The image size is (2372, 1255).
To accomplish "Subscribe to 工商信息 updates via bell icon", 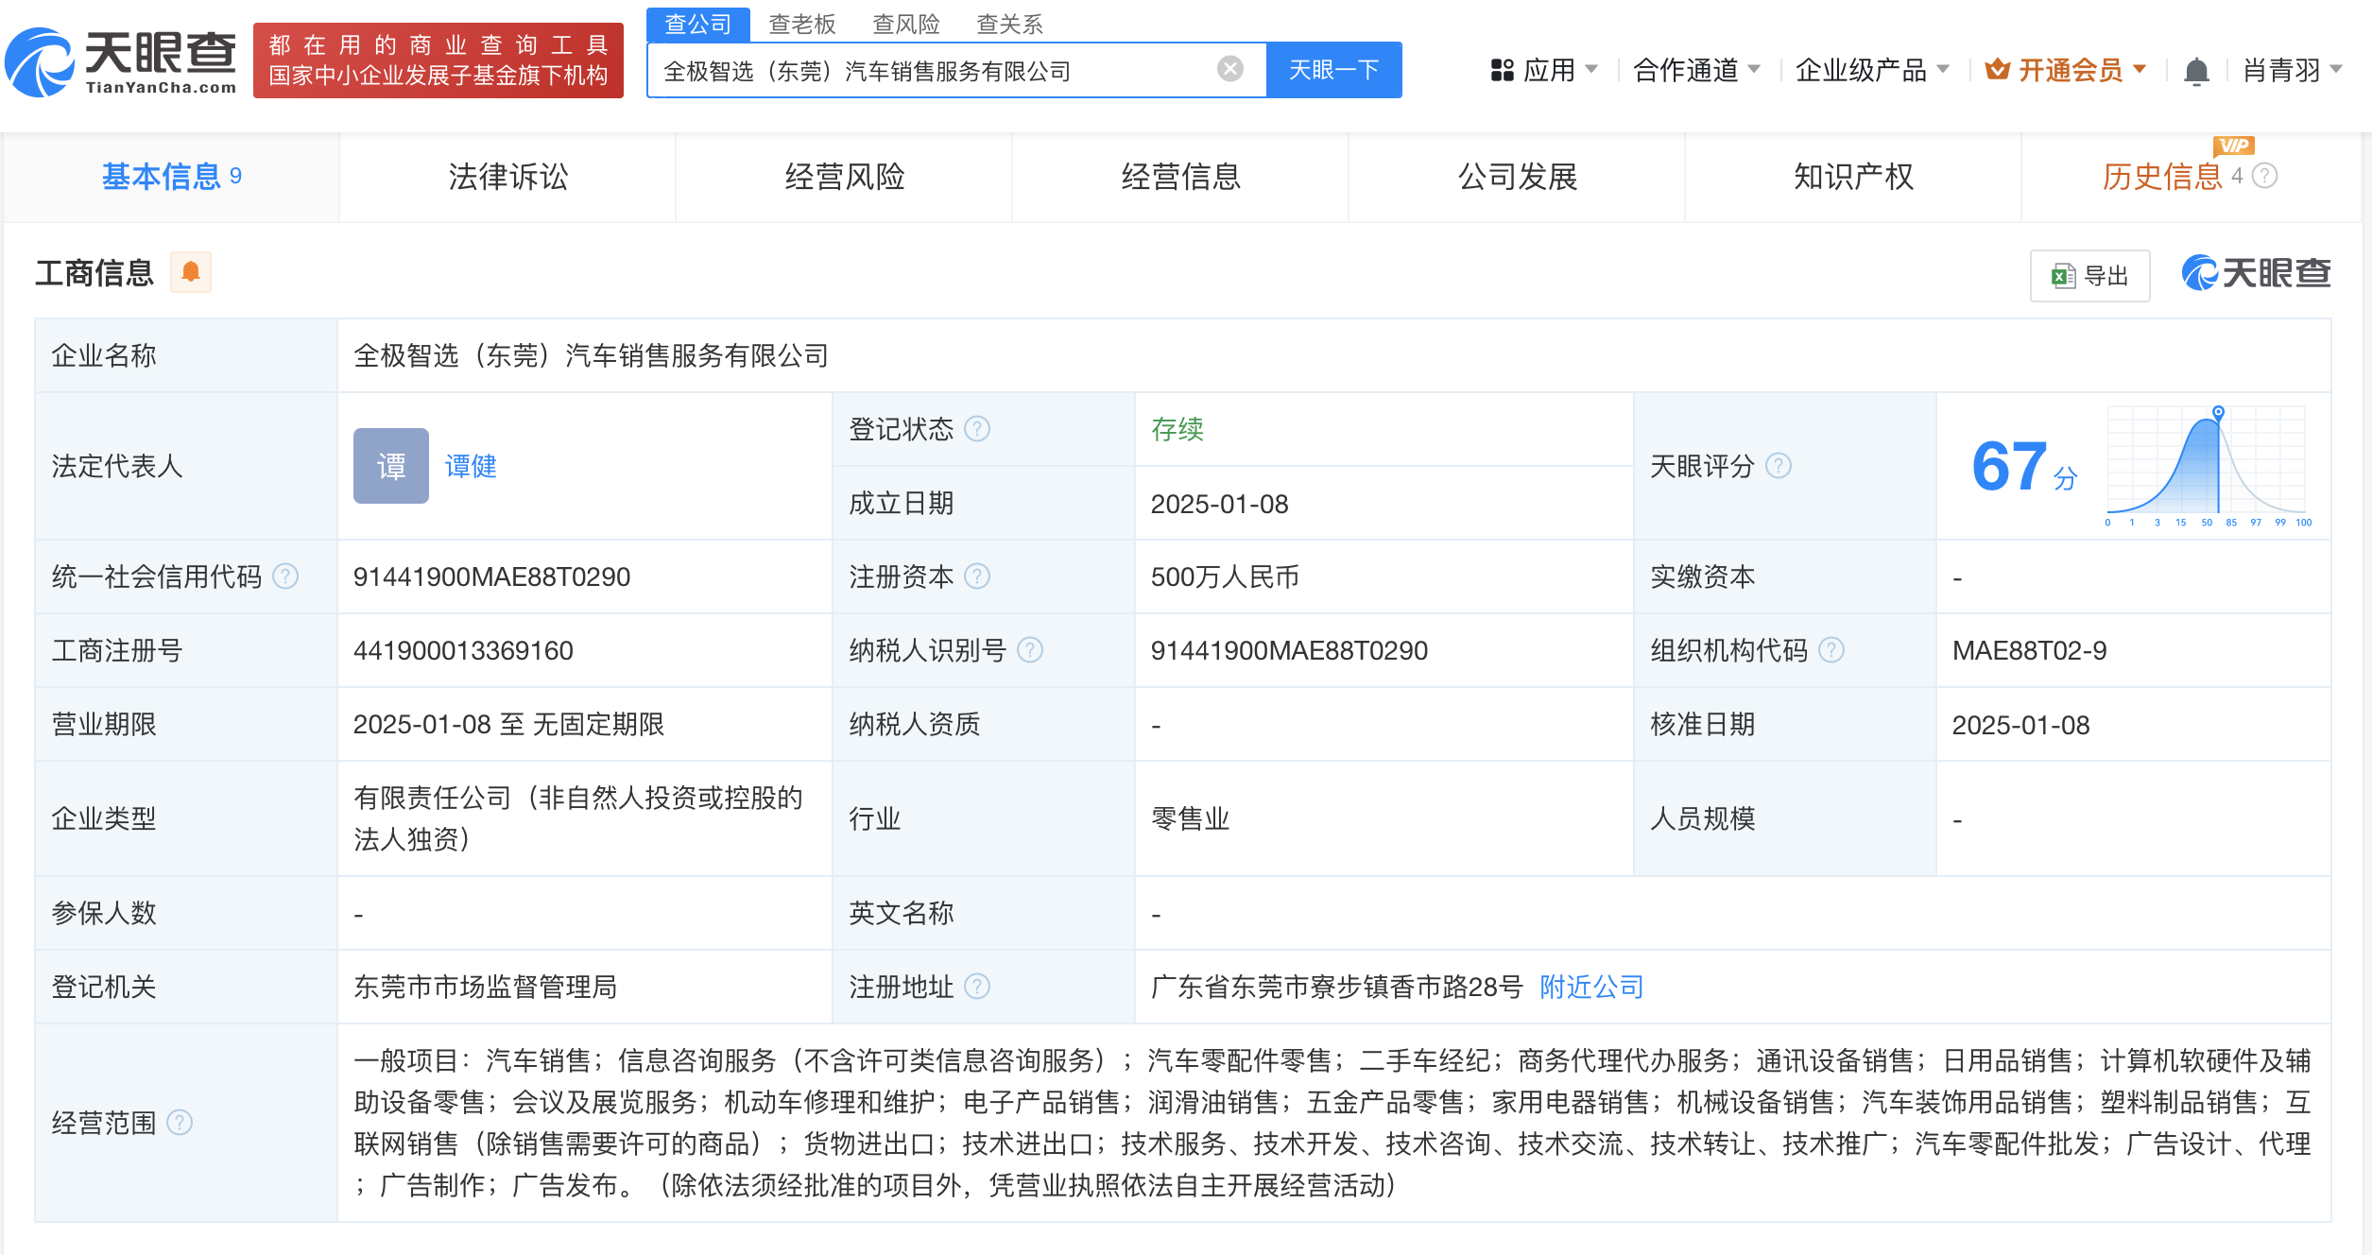I will pos(192,271).
